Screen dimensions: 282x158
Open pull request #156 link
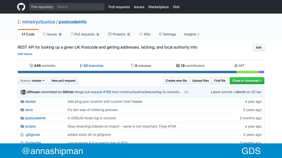coord(107,92)
